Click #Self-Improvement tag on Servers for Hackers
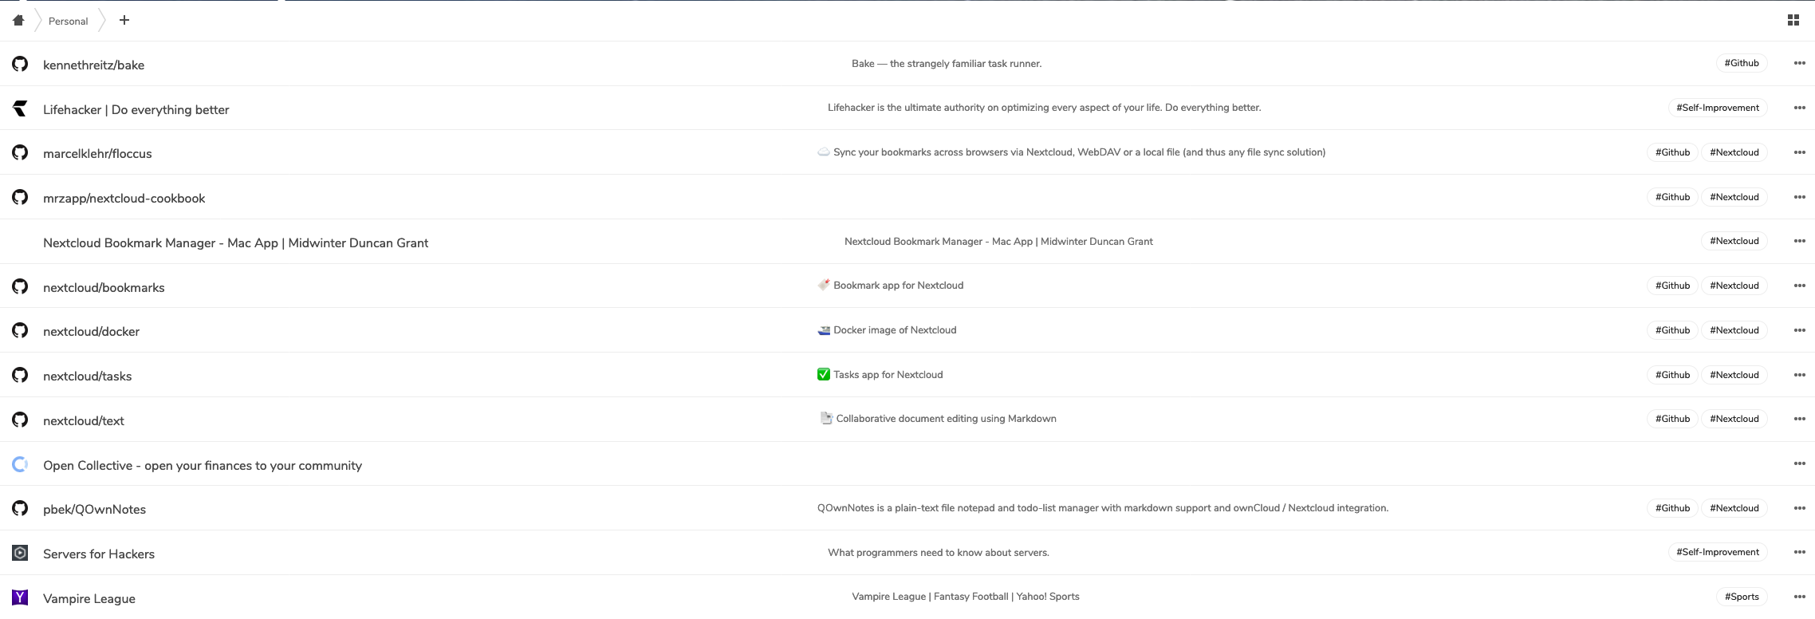This screenshot has width=1815, height=619. (x=1718, y=552)
